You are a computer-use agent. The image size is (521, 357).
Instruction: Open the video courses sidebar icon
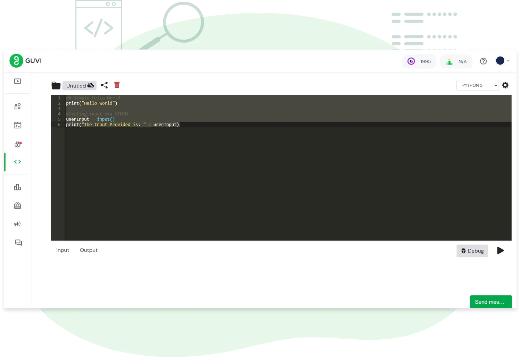pos(17,81)
